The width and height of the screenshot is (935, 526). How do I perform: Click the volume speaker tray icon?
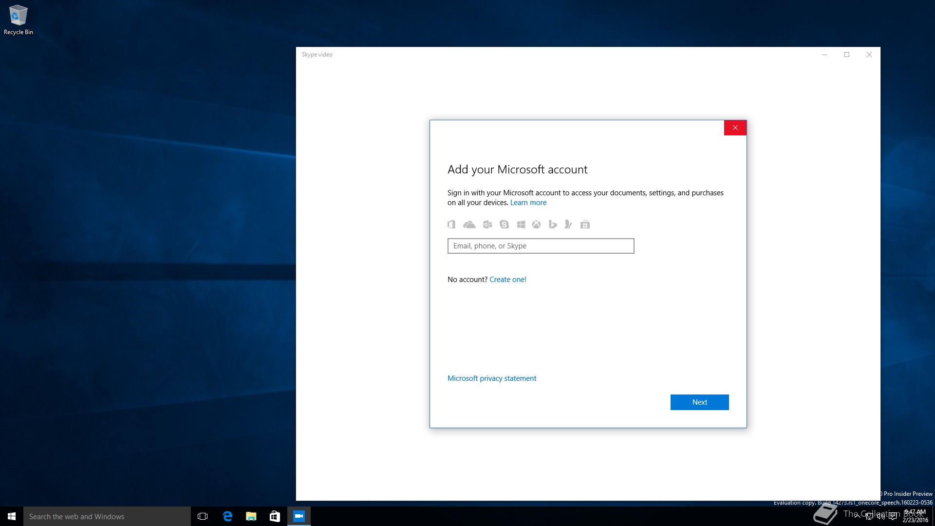tap(881, 516)
